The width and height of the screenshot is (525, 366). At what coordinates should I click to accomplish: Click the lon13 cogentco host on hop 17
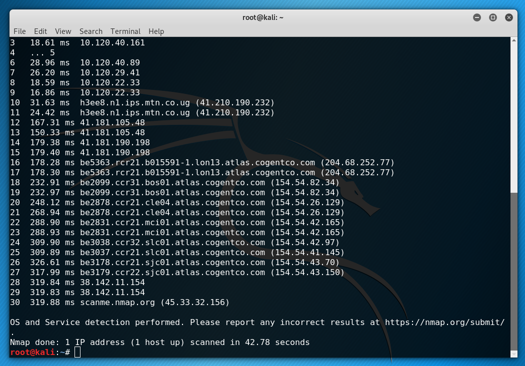(197, 173)
